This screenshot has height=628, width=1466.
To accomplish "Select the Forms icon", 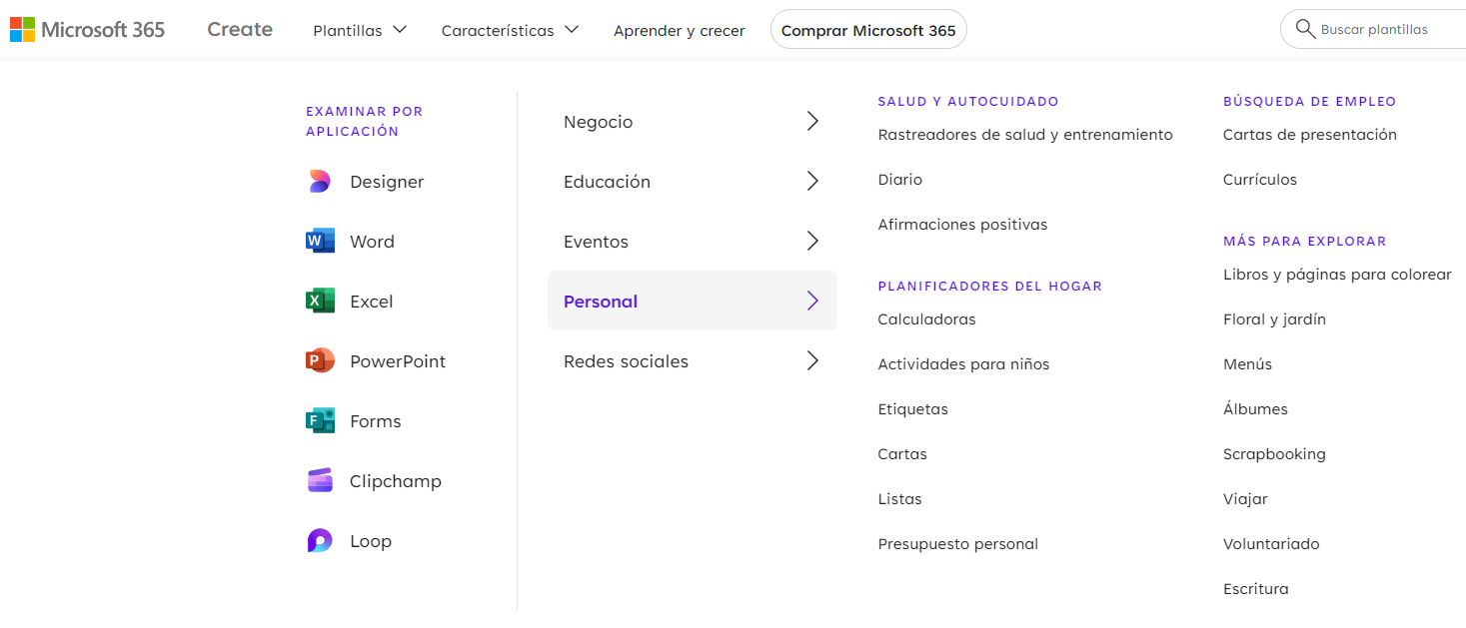I will point(320,421).
